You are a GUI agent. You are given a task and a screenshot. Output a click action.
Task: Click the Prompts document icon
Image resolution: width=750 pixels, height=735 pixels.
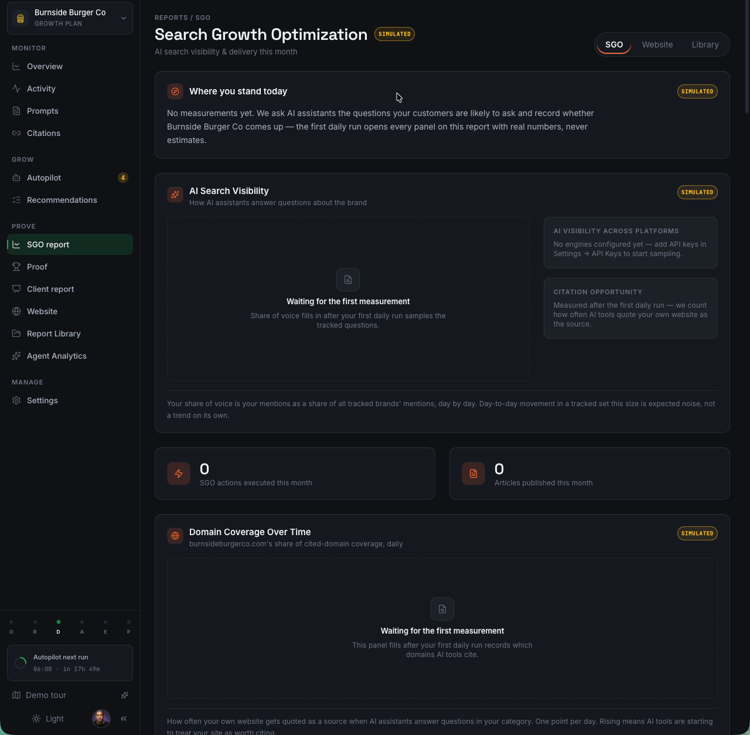16,111
